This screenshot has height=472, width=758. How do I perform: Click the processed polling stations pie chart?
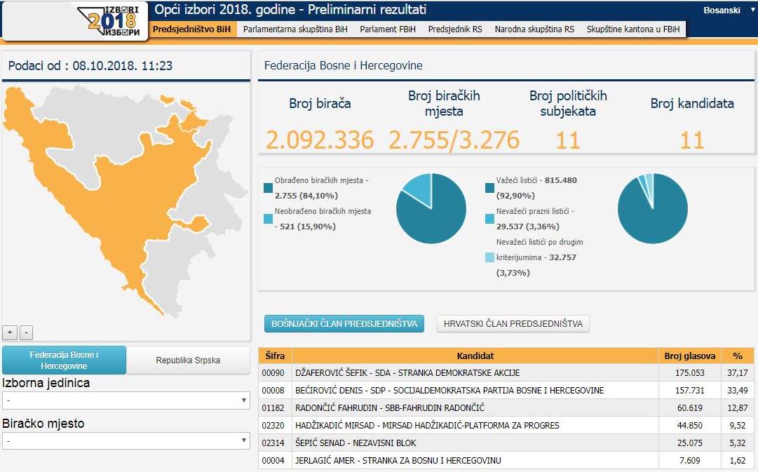(x=431, y=208)
